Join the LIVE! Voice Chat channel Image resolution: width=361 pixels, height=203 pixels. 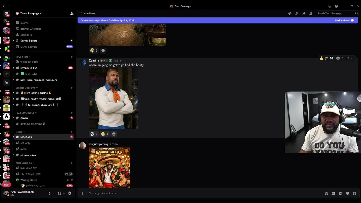pyautogui.click(x=44, y=174)
